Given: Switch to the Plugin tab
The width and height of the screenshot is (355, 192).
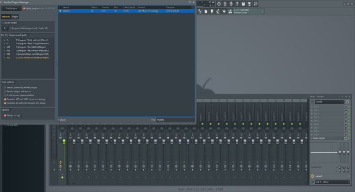Looking at the screenshot, I should click(x=15, y=17).
